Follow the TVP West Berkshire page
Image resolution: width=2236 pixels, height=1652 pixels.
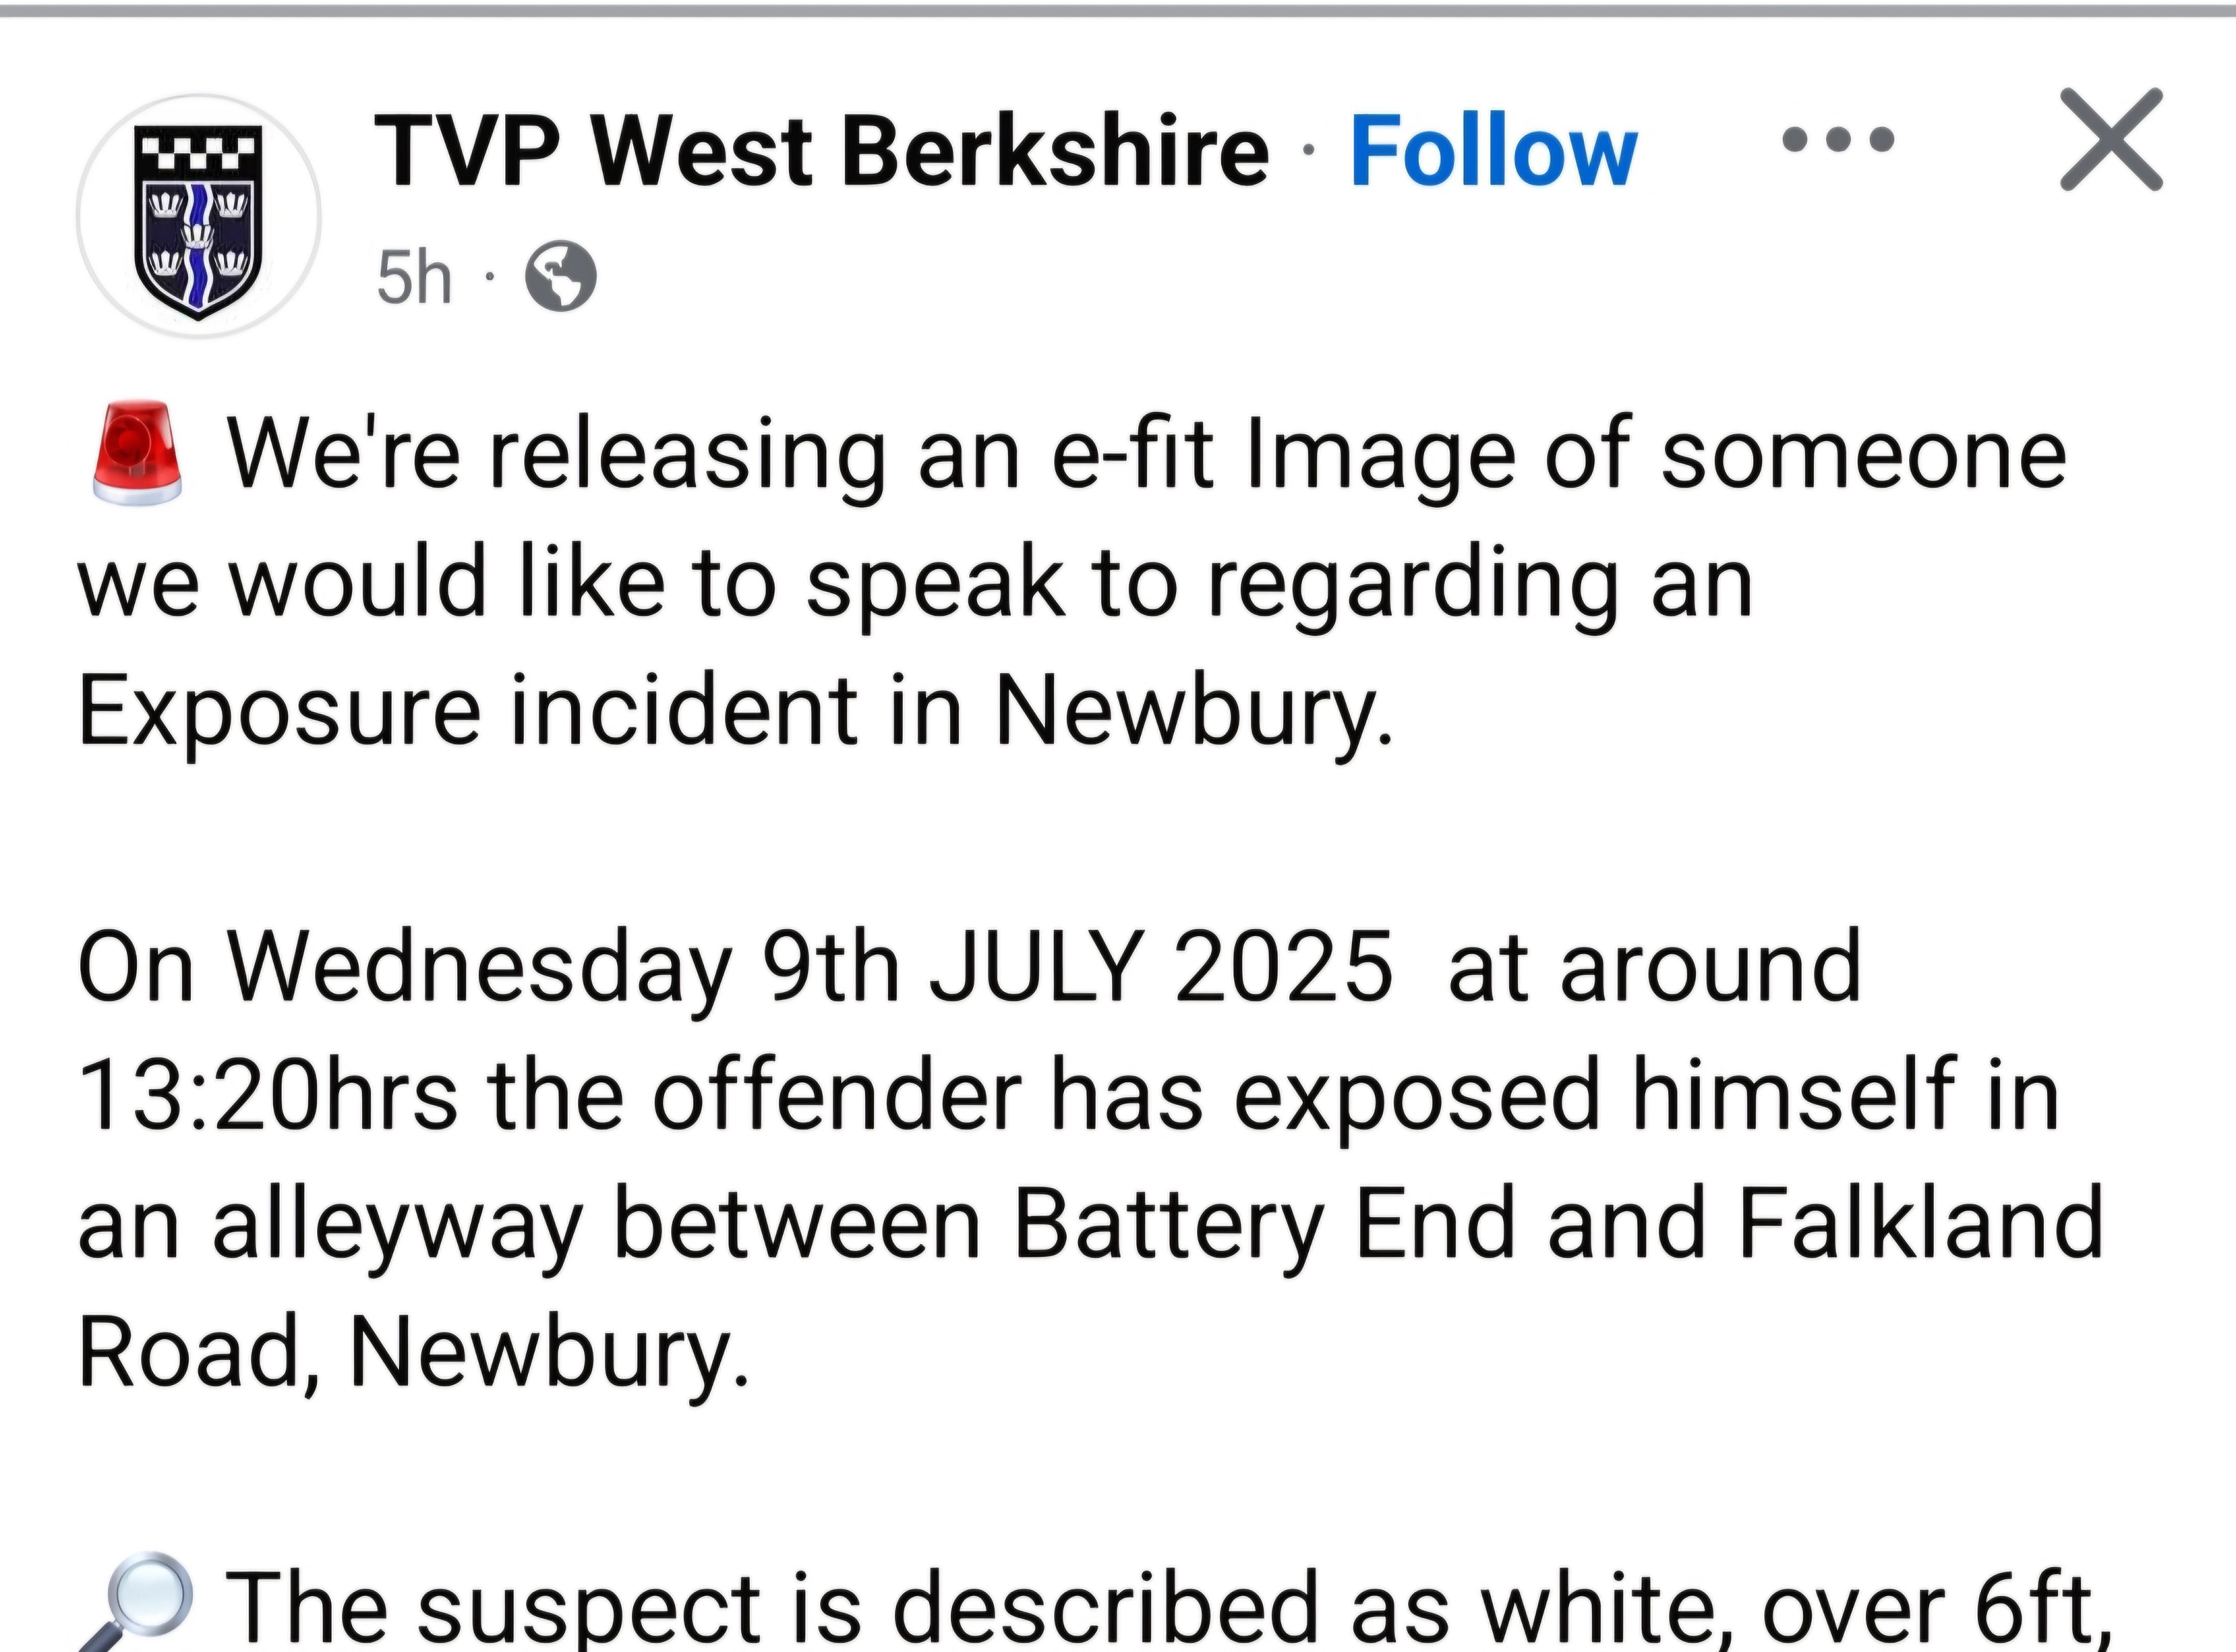point(1493,152)
